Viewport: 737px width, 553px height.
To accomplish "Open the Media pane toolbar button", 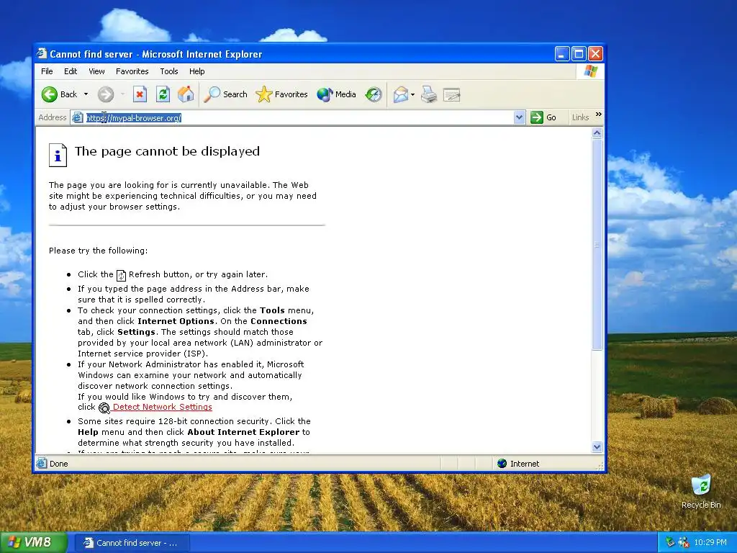I will click(337, 94).
